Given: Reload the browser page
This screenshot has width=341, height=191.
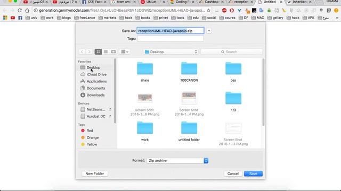Looking at the screenshot, I should 20,11.
